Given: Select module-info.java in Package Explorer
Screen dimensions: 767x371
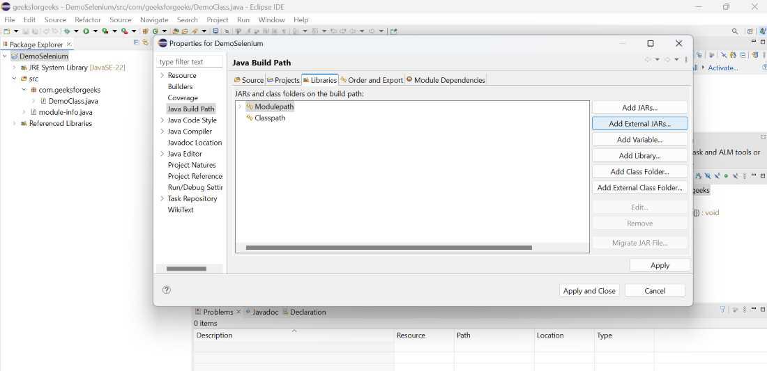Looking at the screenshot, I should (66, 112).
